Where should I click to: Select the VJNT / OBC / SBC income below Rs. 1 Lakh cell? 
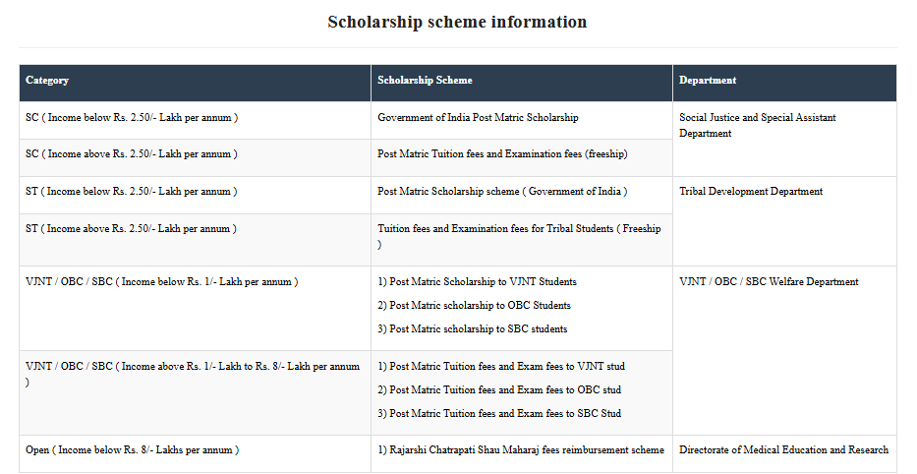pyautogui.click(x=161, y=282)
